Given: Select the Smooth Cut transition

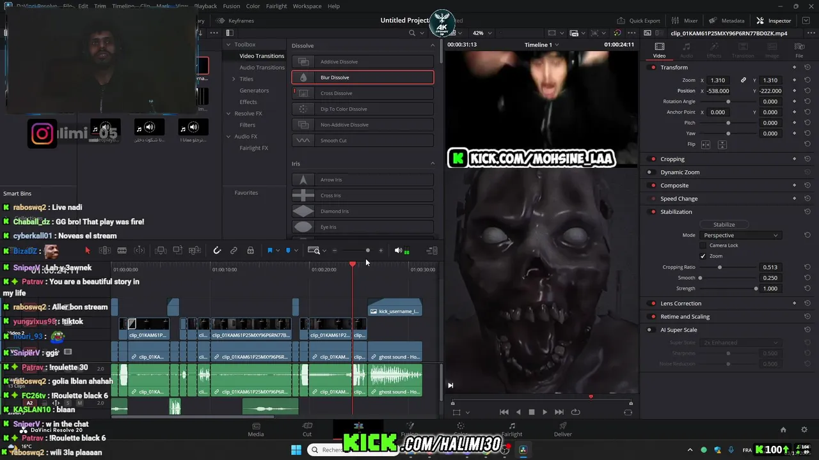Looking at the screenshot, I should coord(363,141).
